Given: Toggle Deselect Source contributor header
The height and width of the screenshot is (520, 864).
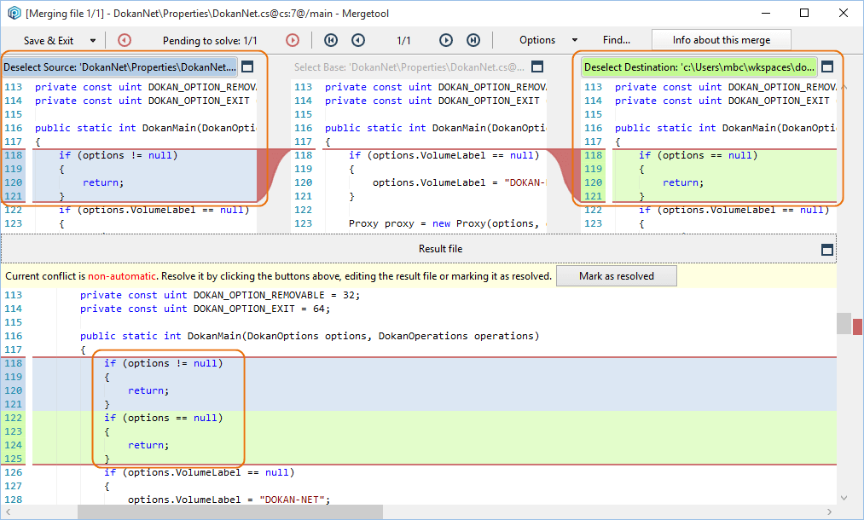Looking at the screenshot, I should (x=119, y=67).
